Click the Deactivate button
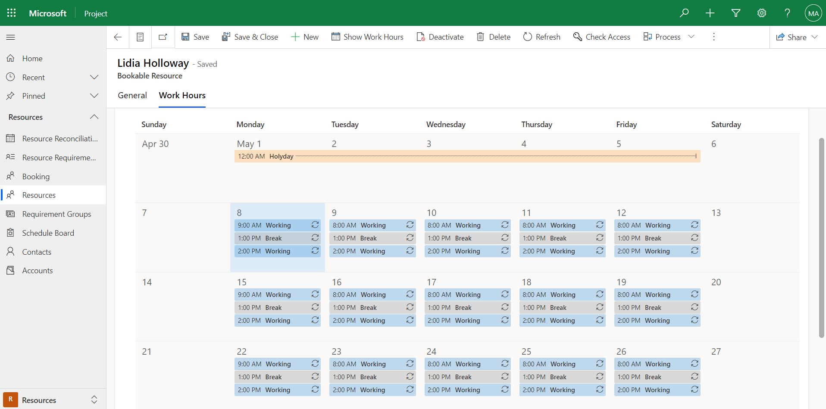Viewport: 826px width, 409px height. click(440, 37)
